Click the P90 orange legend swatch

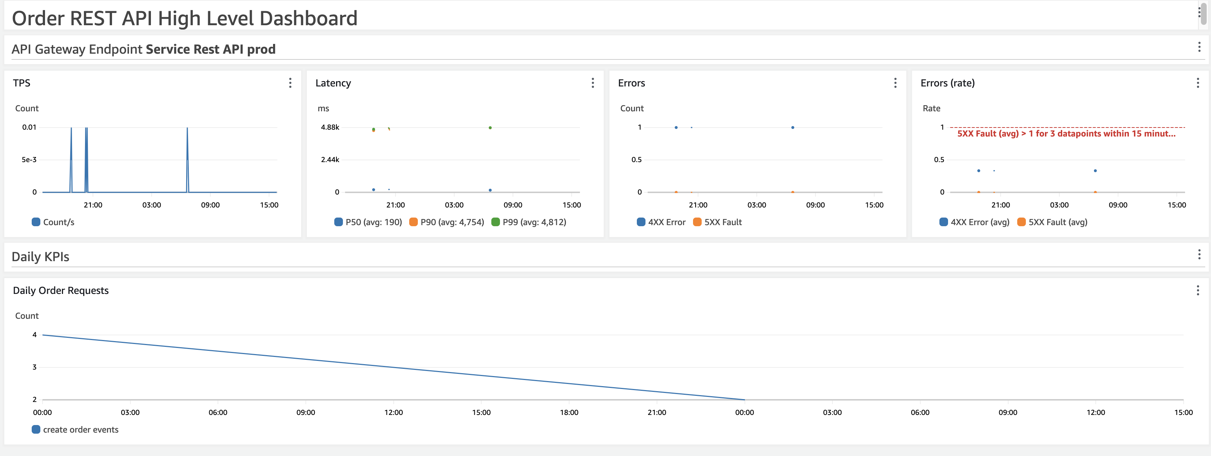413,222
